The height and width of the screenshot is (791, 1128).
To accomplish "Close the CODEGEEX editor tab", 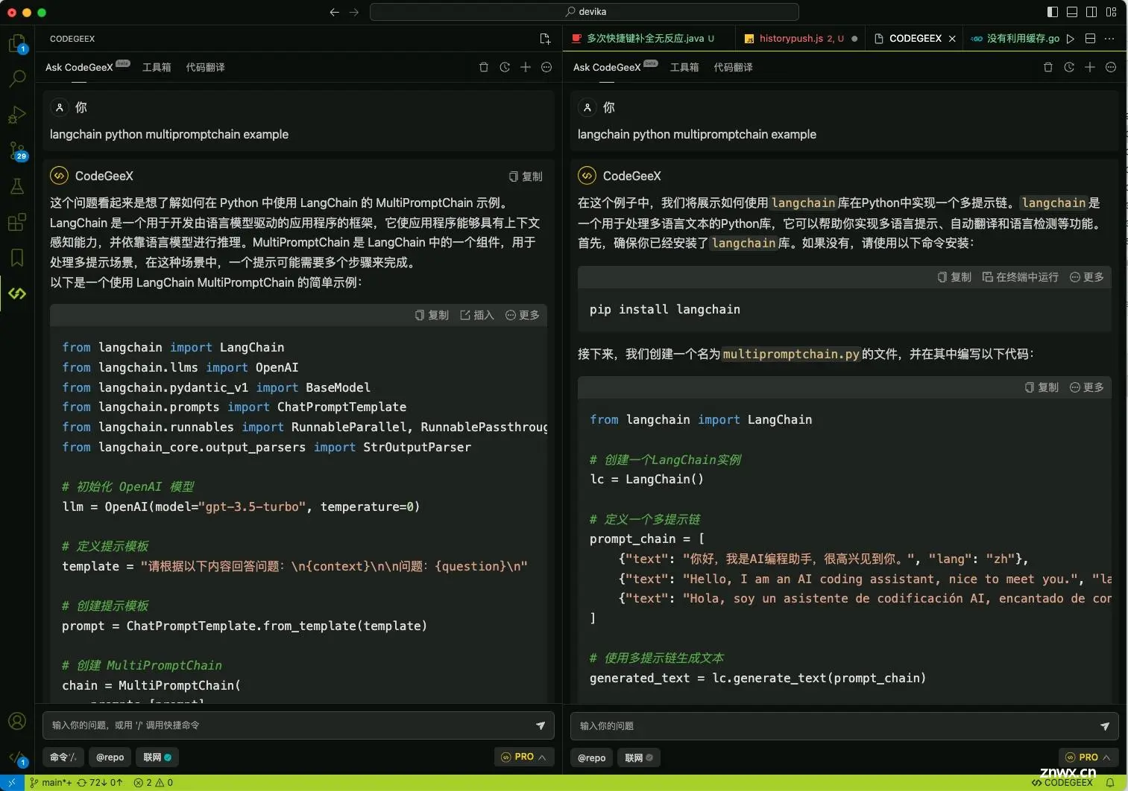I will (952, 39).
